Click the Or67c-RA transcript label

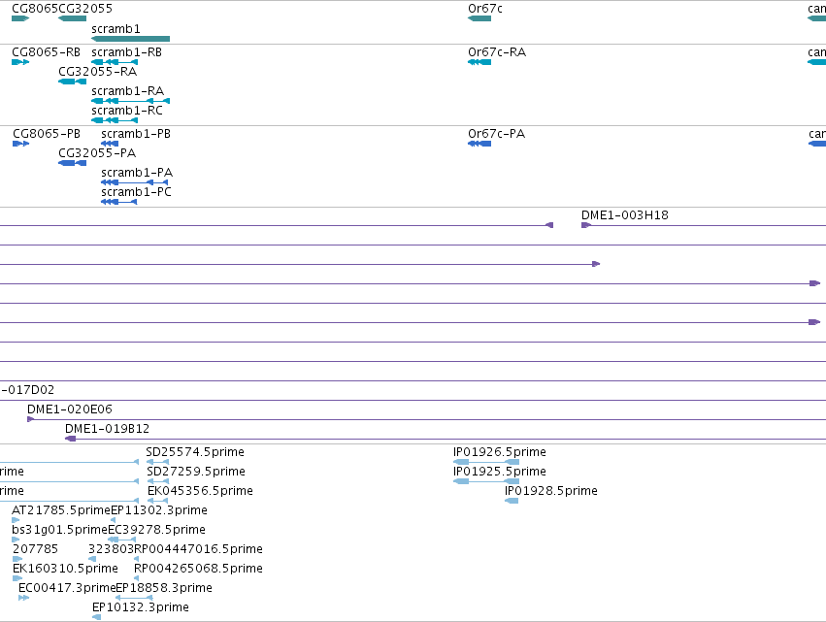point(497,52)
